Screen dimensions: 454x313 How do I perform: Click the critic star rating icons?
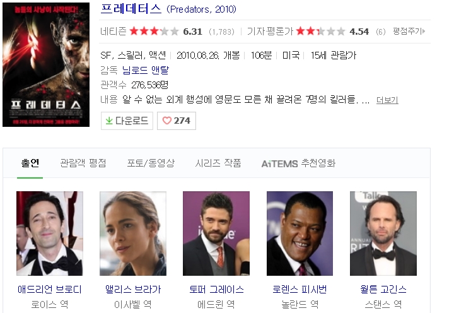pyautogui.click(x=320, y=31)
